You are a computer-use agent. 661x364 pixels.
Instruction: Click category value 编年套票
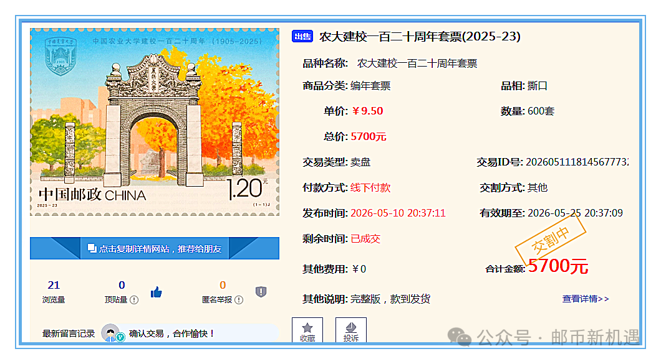[x=370, y=86]
